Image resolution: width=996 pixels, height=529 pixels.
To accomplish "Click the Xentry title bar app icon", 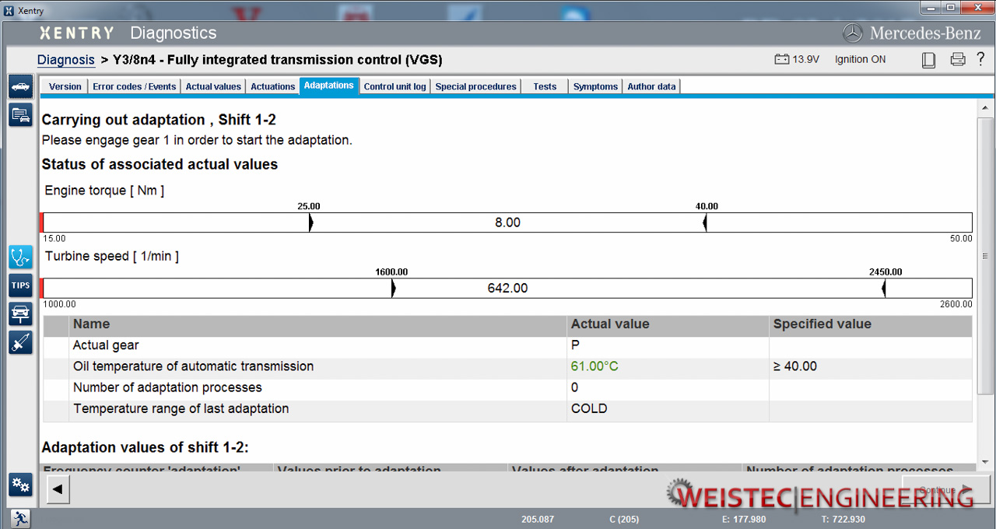I will 9,10.
